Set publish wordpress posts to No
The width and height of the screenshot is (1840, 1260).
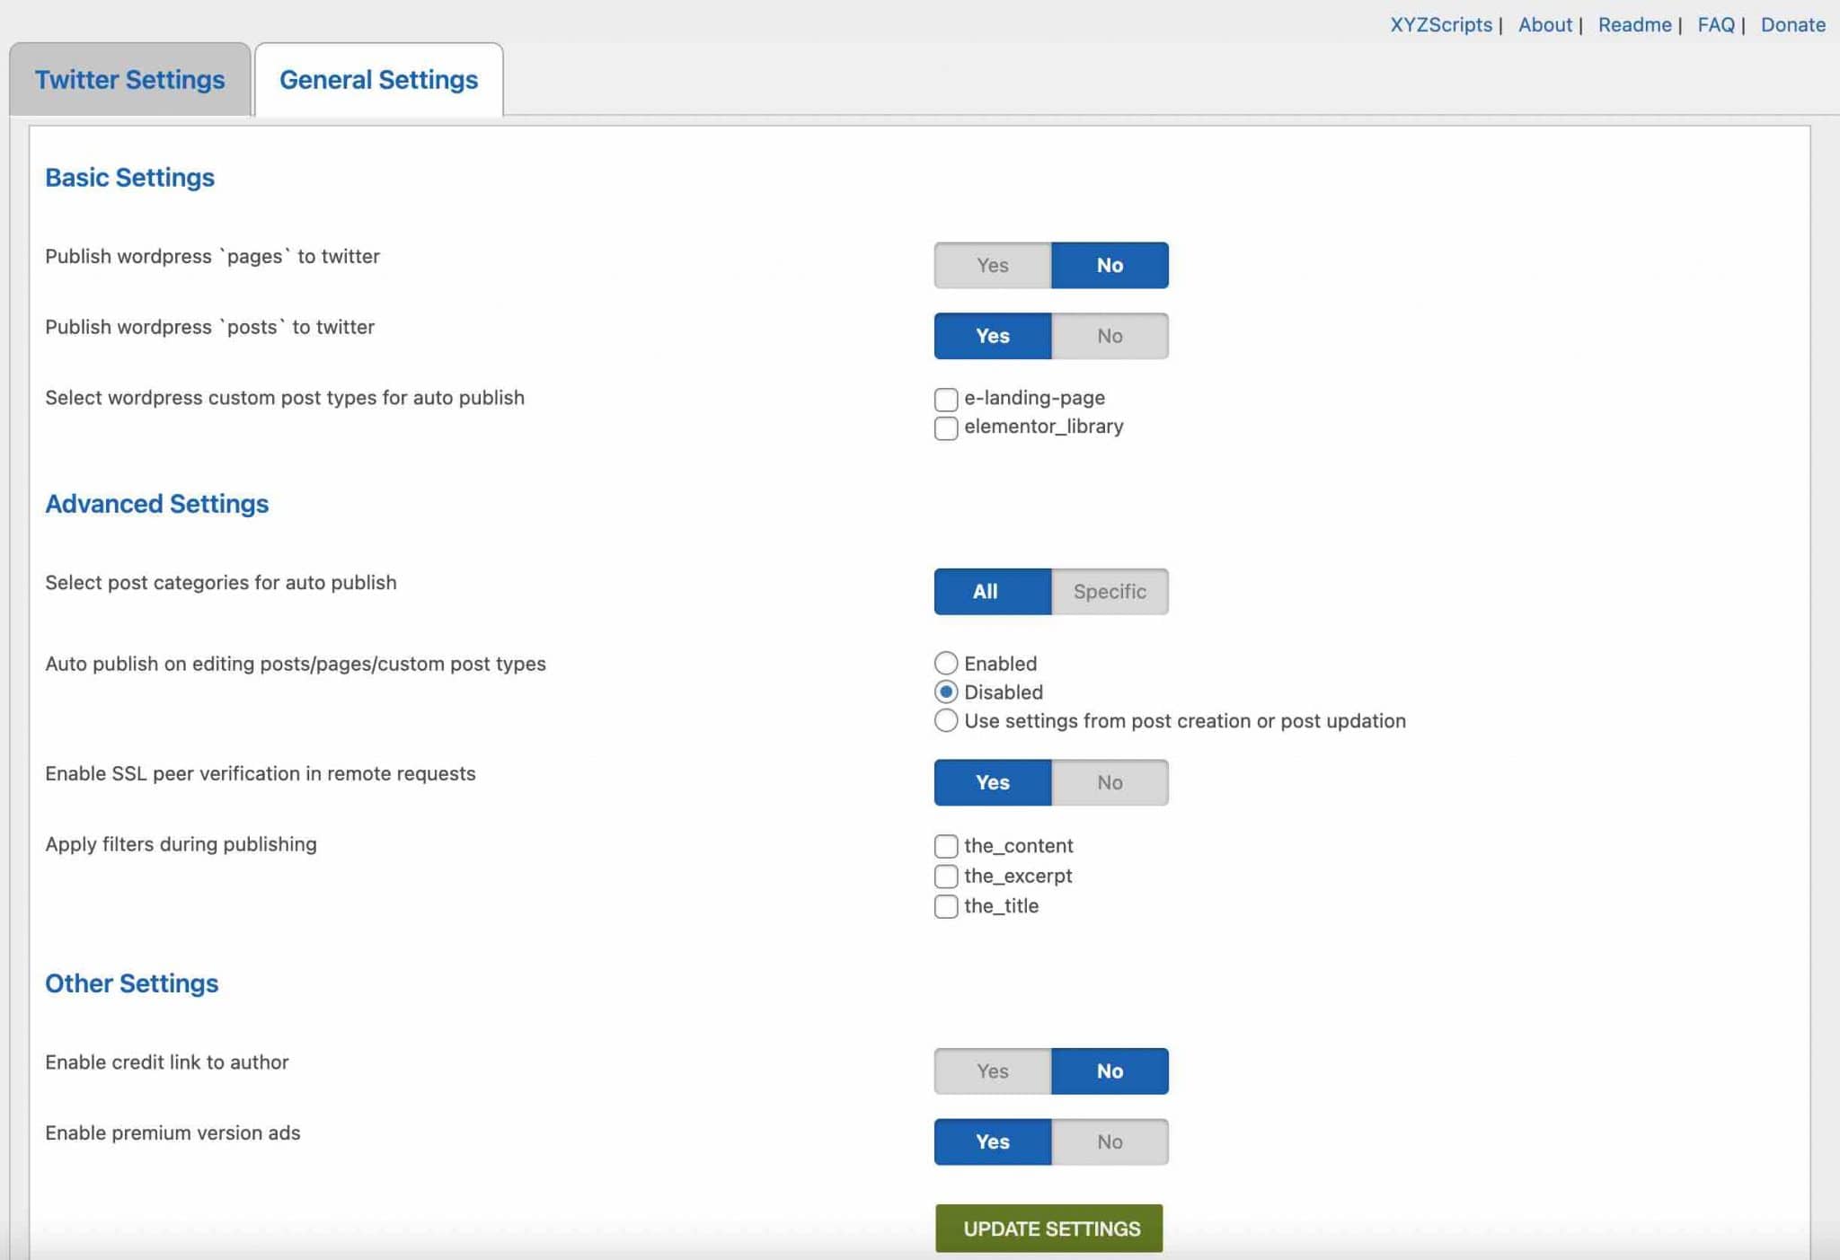pos(1110,336)
